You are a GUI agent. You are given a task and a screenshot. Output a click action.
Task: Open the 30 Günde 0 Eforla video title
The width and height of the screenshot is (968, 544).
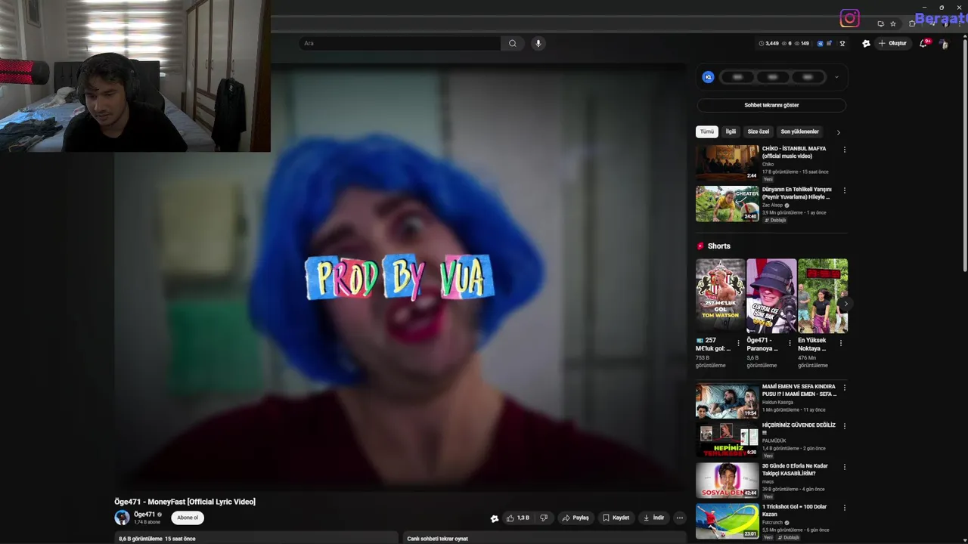point(795,470)
